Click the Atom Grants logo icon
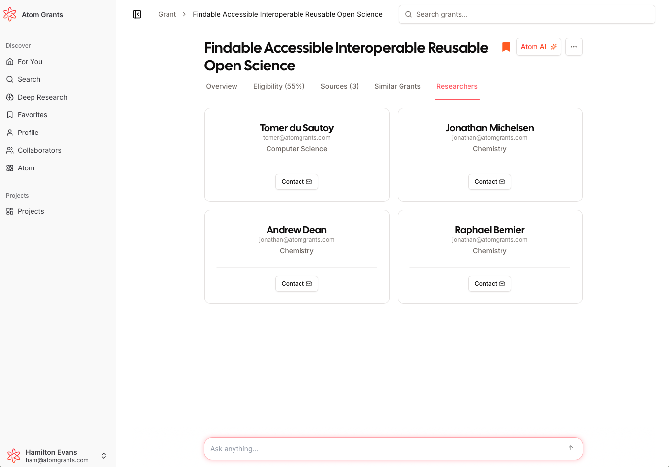 (x=10, y=15)
